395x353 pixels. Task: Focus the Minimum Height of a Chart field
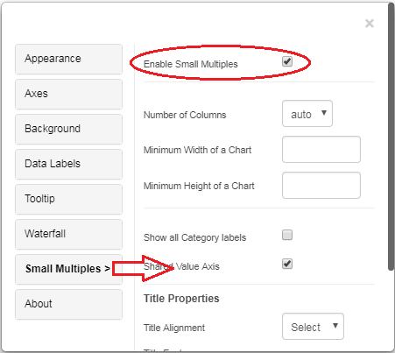click(321, 185)
